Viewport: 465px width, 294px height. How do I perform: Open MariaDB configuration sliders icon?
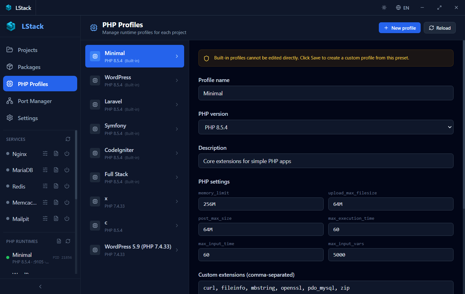pos(45,170)
